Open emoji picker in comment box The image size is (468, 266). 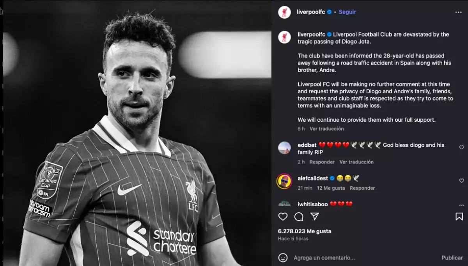[x=283, y=257]
